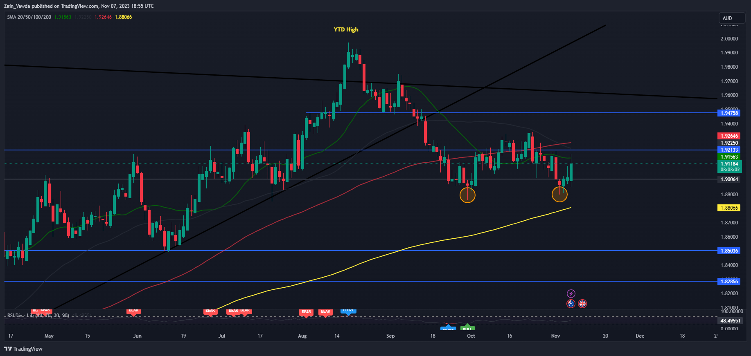Open the AUD currency selector
This screenshot has width=751, height=356.
pyautogui.click(x=732, y=18)
